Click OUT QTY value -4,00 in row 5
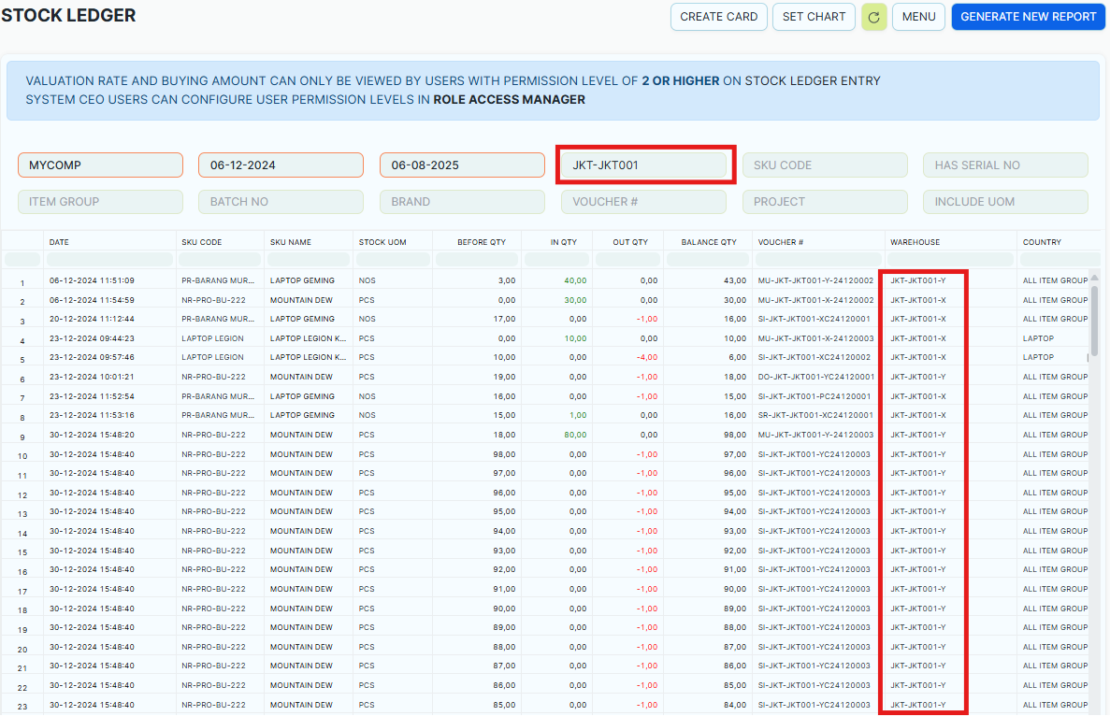The width and height of the screenshot is (1110, 716). coord(646,357)
